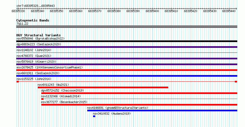This screenshot has height=127, width=245.
Task: Click the red nsv6011243 variant bar
Action: 103,87
